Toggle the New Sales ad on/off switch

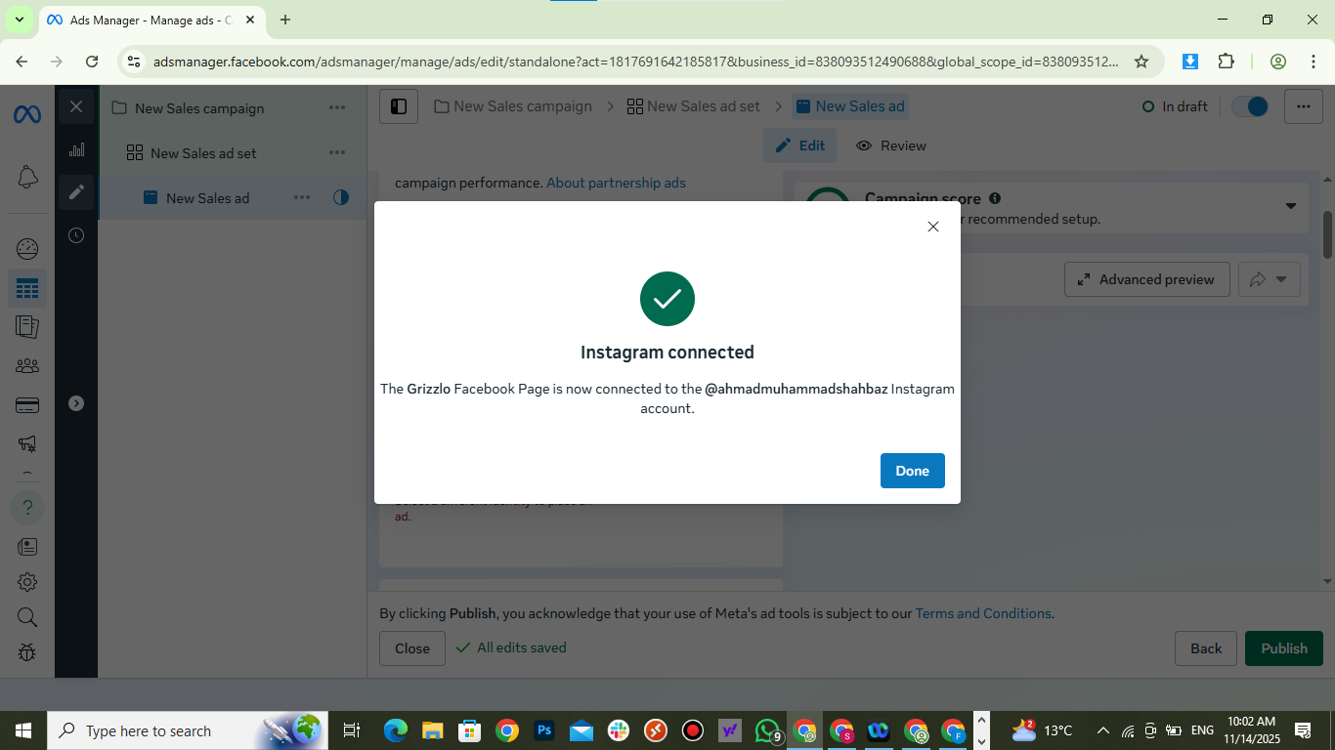(x=1249, y=106)
